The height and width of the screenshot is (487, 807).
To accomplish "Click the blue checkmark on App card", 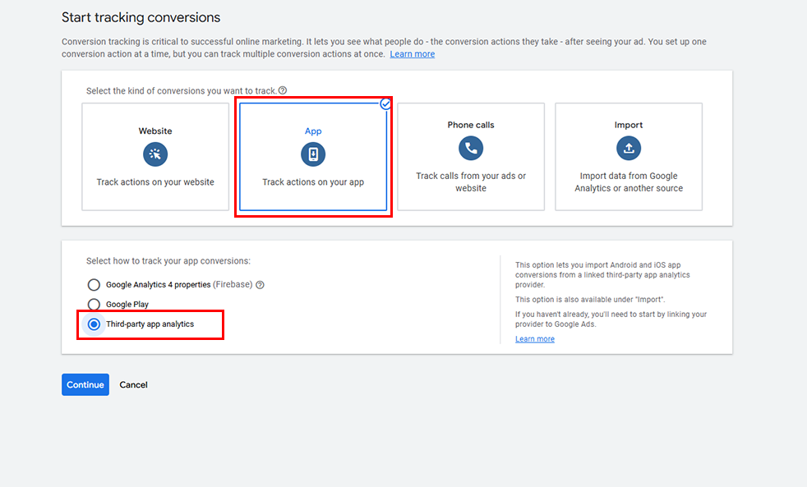I will point(385,103).
